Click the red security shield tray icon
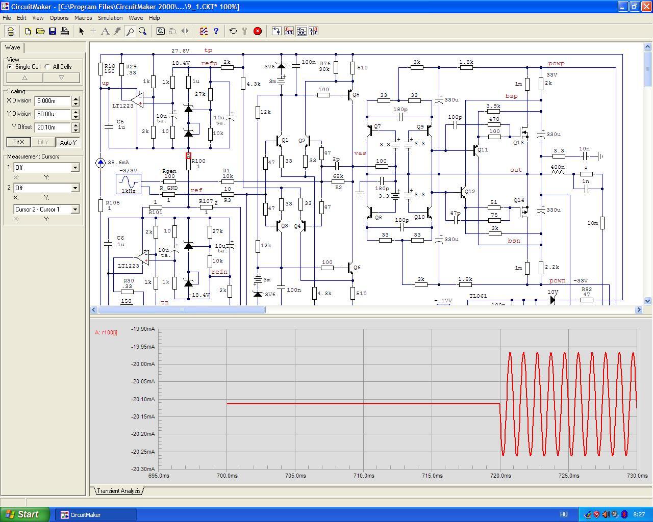Image resolution: width=653 pixels, height=522 pixels. click(597, 514)
